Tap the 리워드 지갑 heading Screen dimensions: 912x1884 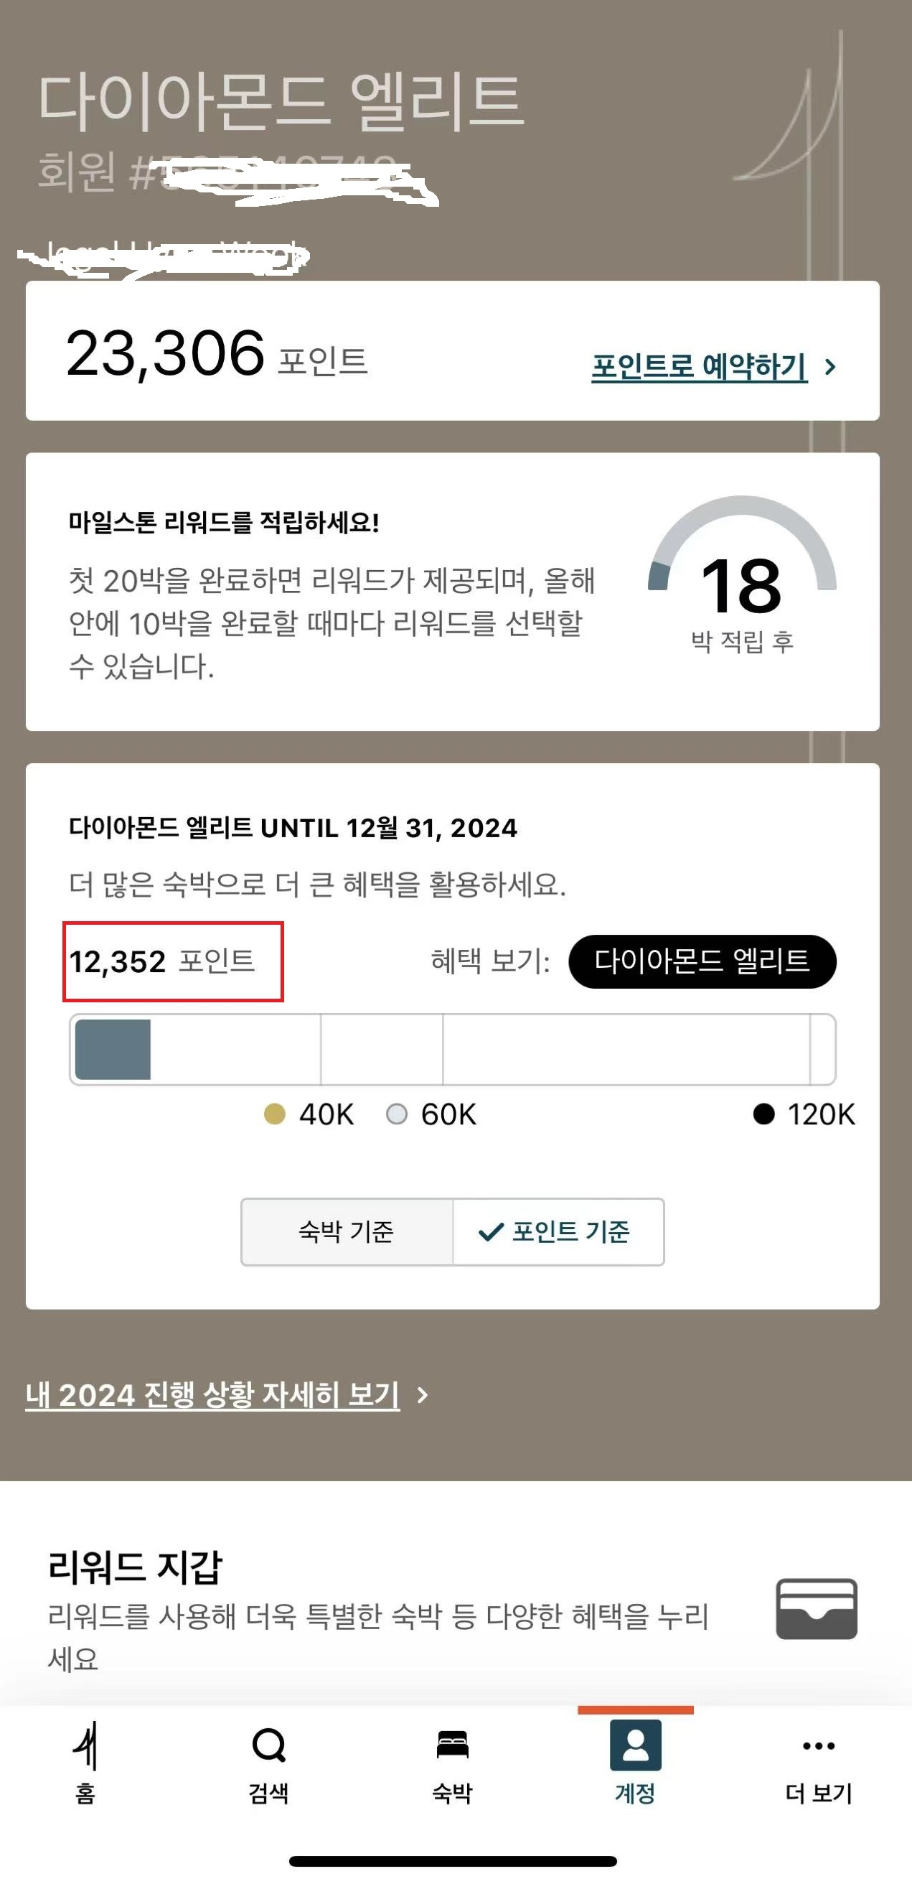[x=135, y=1567]
